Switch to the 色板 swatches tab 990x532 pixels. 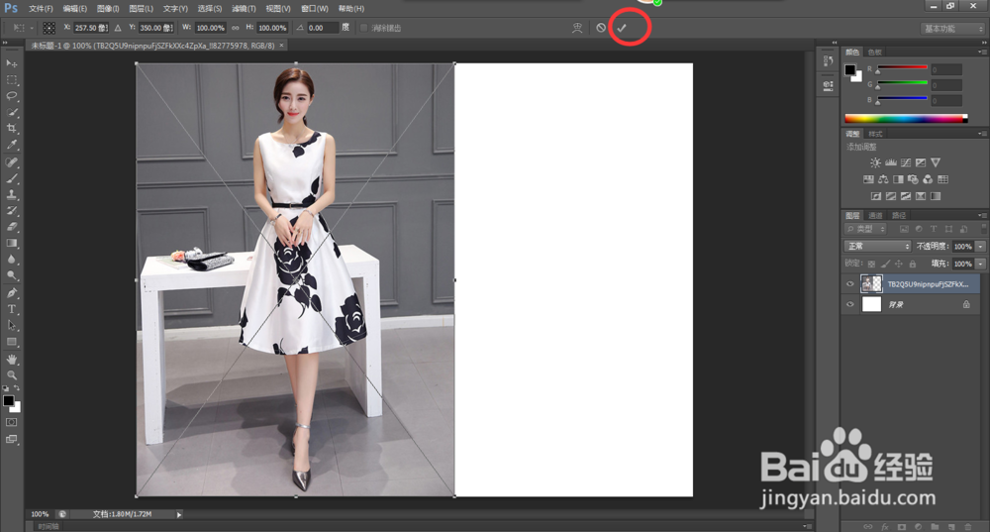pos(875,52)
